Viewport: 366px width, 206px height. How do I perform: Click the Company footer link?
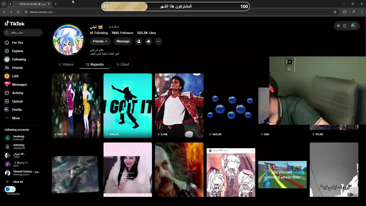pos(13,194)
